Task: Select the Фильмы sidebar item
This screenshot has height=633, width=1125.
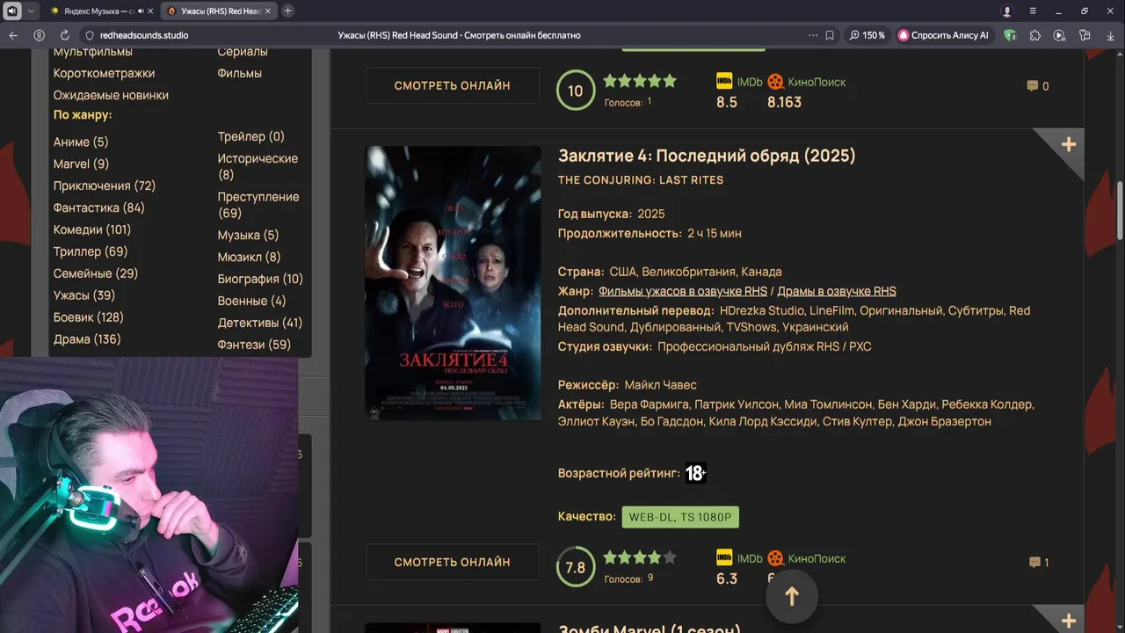Action: [240, 73]
